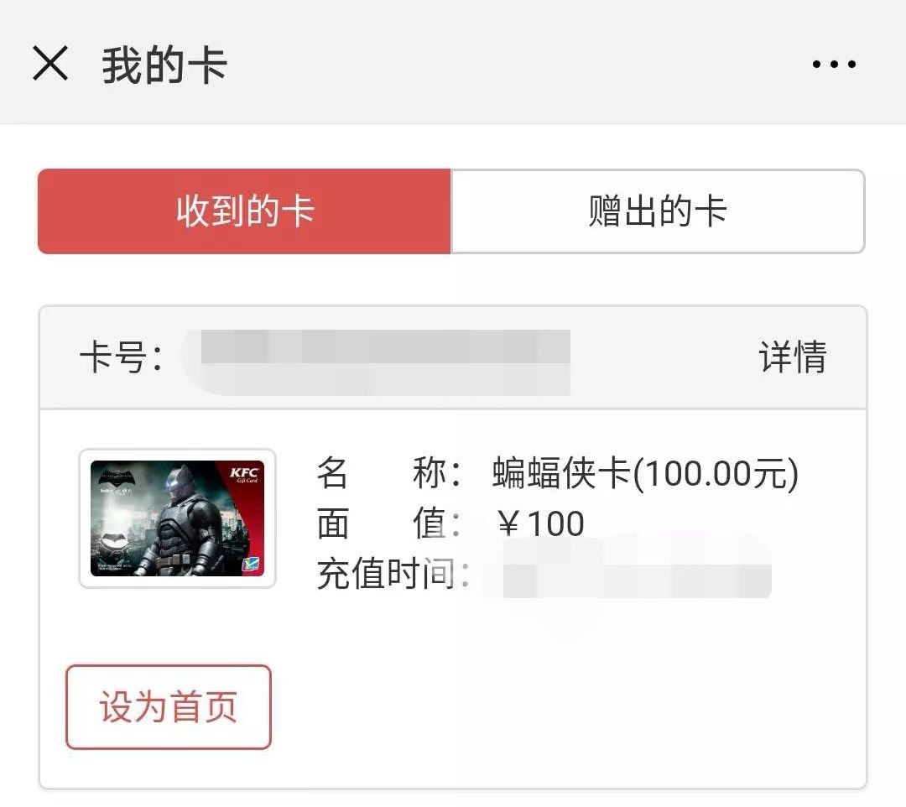Viewport: 906px width, 807px height.
Task: Switch to the 赠出的卡 tab
Action: (658, 211)
